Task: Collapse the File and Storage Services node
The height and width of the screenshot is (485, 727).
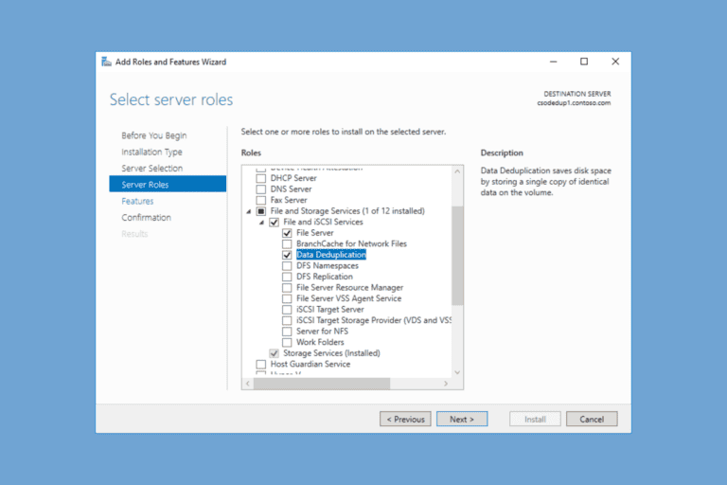Action: [x=249, y=211]
